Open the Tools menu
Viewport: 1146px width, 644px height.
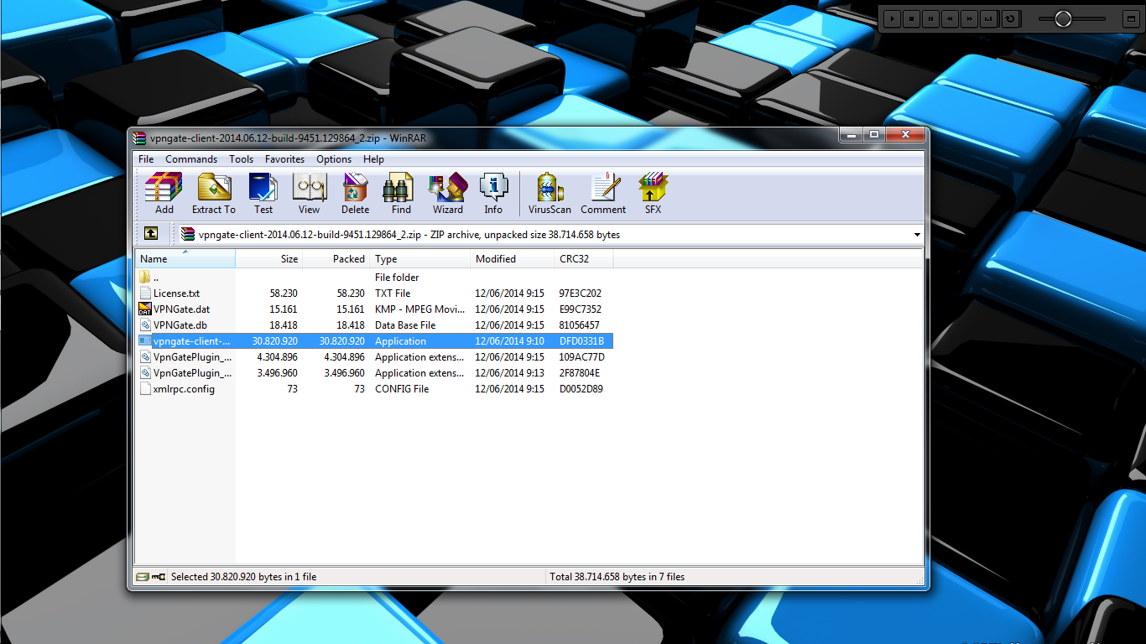tap(242, 159)
